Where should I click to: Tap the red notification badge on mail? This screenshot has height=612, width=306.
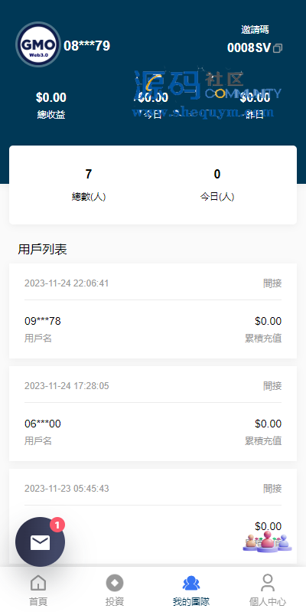57,525
